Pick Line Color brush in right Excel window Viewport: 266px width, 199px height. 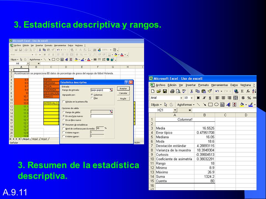(x=250, y=104)
